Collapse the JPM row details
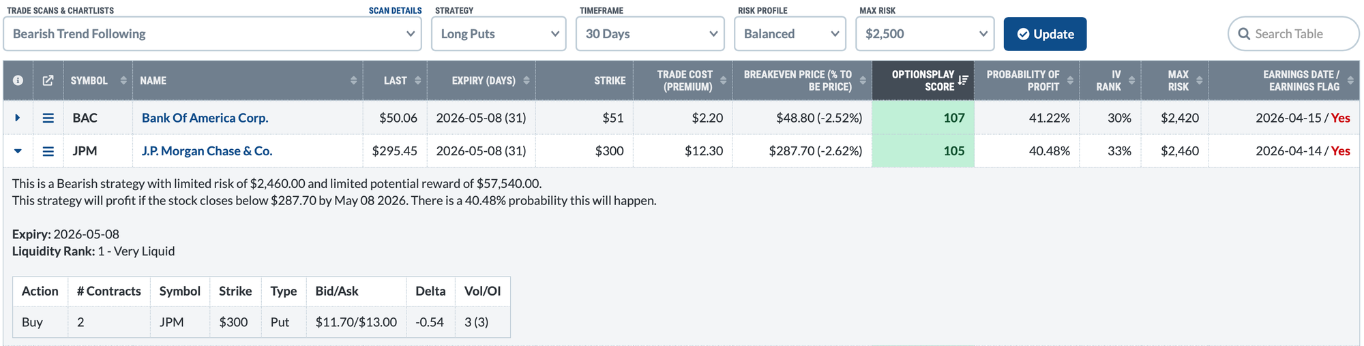The width and height of the screenshot is (1364, 346). click(18, 151)
